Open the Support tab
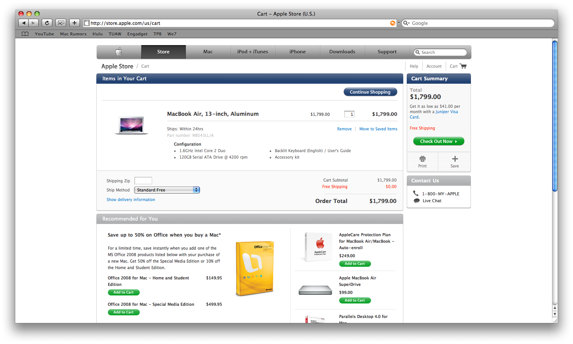The height and width of the screenshot is (344, 573). click(387, 52)
